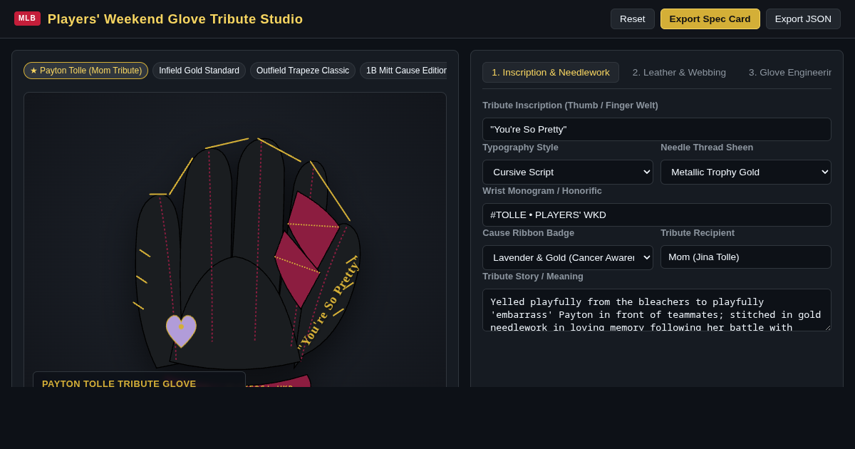The height and width of the screenshot is (449, 855).
Task: Click the Export JSON button
Action: [x=803, y=19]
